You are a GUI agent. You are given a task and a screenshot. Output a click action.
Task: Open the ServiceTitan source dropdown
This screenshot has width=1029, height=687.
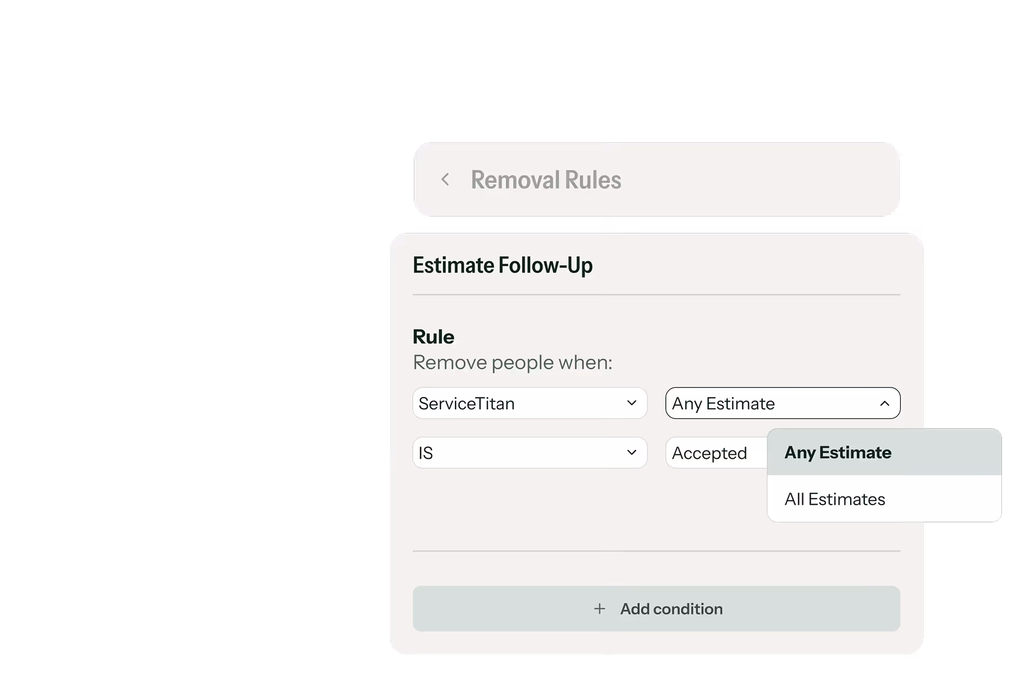click(529, 403)
